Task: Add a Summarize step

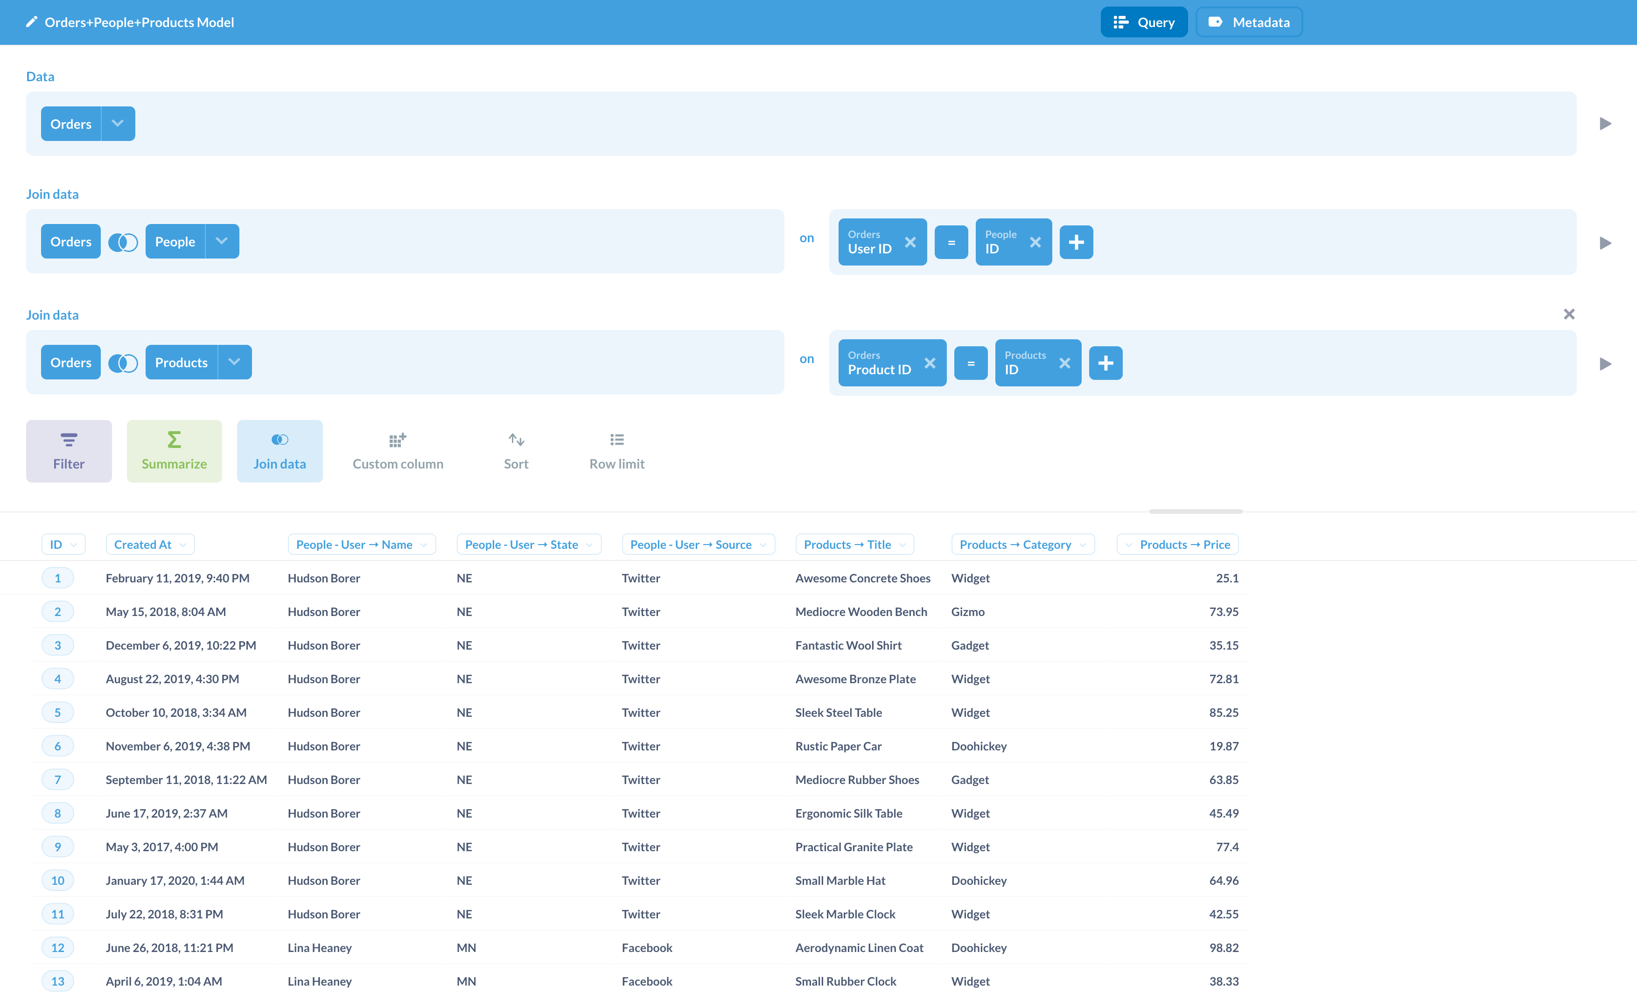Action: (x=174, y=450)
